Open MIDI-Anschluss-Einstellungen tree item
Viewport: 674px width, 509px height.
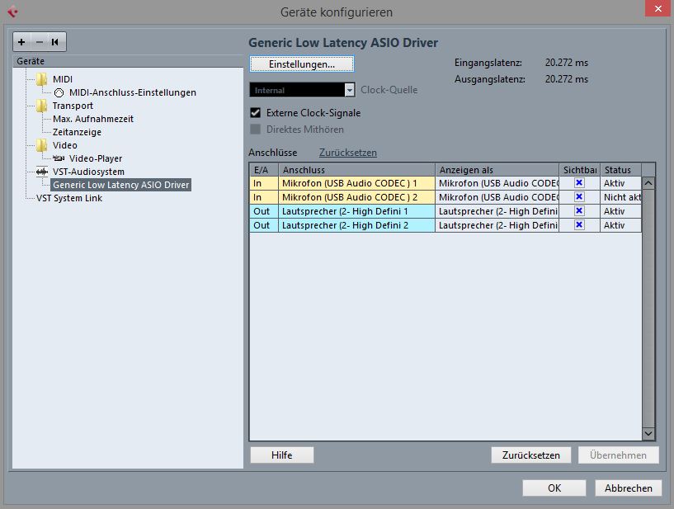(132, 92)
